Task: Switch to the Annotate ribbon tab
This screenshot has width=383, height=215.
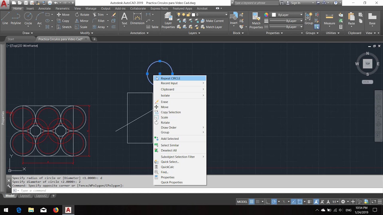Action: pos(45,8)
